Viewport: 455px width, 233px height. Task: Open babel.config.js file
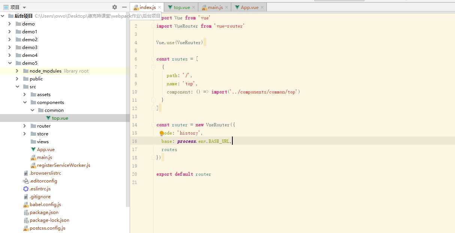pyautogui.click(x=45, y=205)
